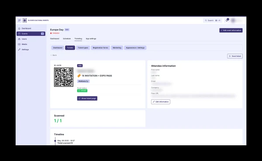Open the Ticket types pill
This screenshot has width=262, height=161.
(x=83, y=48)
